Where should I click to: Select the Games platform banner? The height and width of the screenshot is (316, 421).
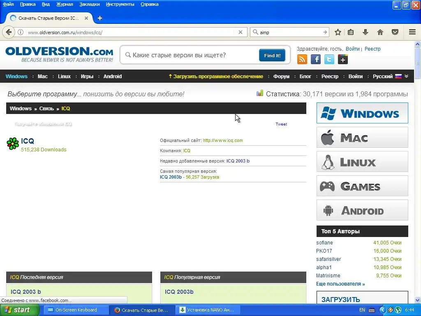click(362, 186)
